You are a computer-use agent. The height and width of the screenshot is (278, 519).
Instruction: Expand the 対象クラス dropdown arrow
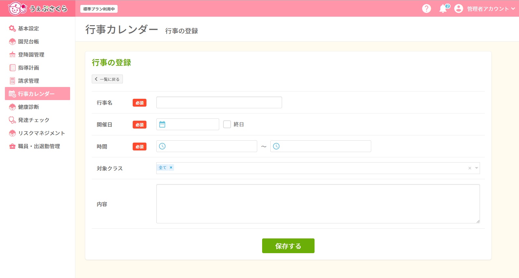[x=477, y=168]
